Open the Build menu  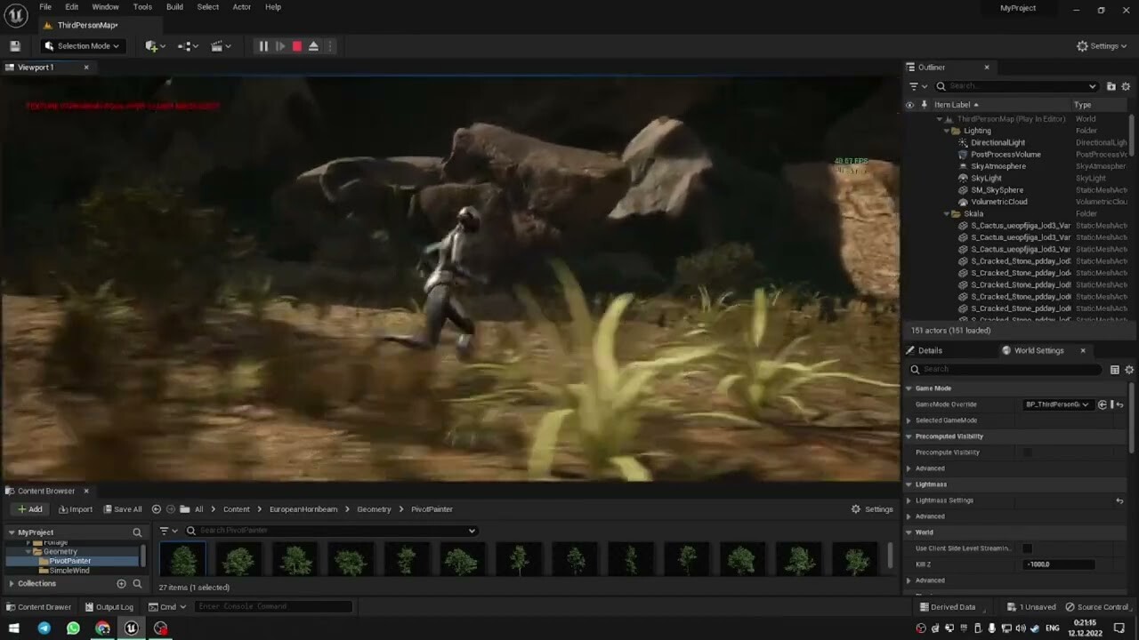(174, 7)
